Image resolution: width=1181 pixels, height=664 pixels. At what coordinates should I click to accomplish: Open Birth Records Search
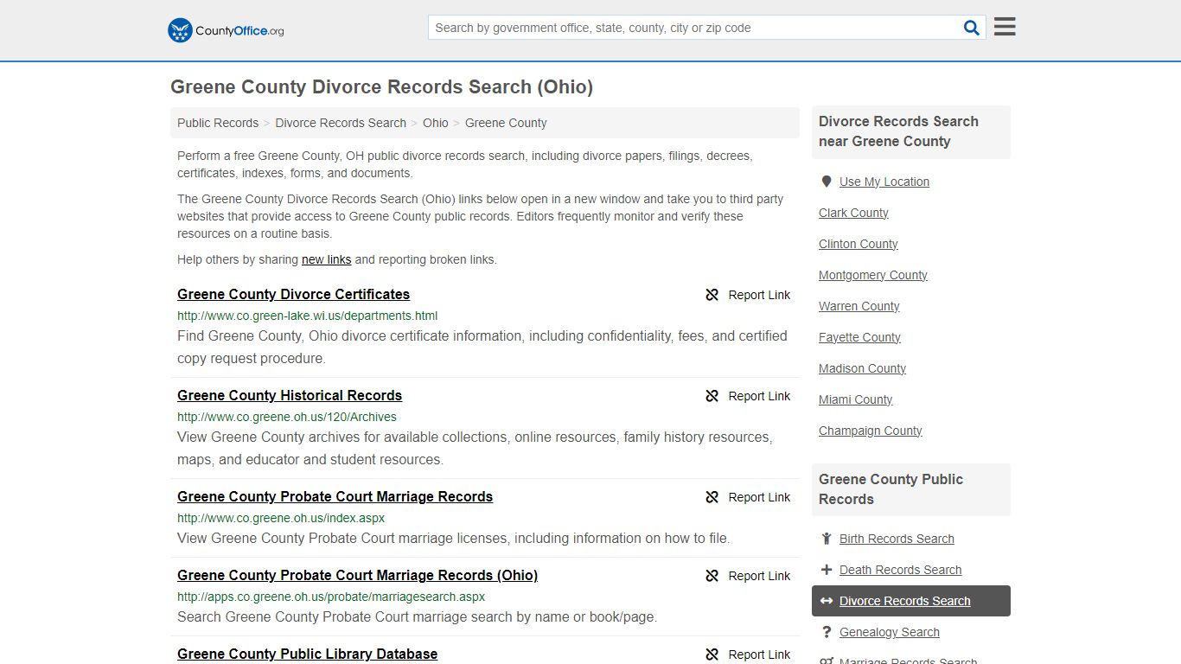[897, 539]
